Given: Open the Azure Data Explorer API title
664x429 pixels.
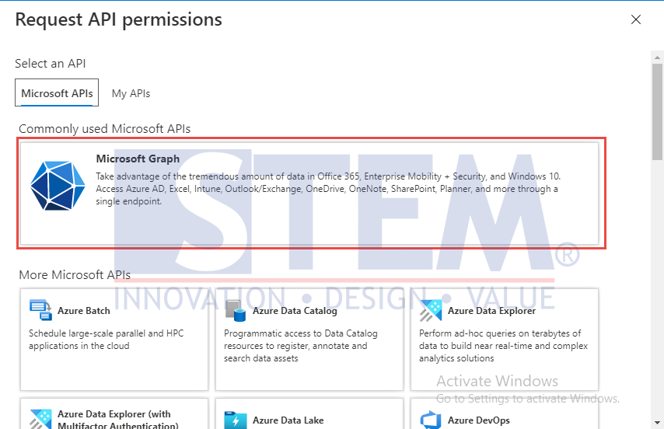Looking at the screenshot, I should 491,311.
